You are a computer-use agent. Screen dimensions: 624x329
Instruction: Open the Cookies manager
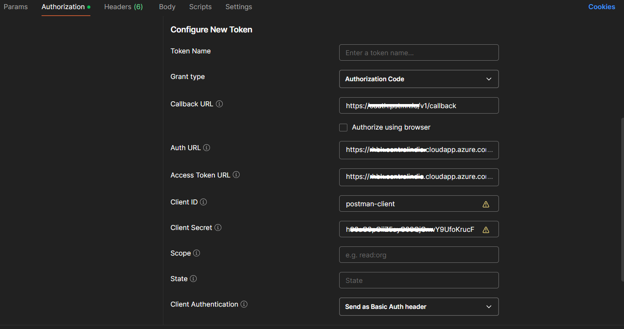point(601,6)
